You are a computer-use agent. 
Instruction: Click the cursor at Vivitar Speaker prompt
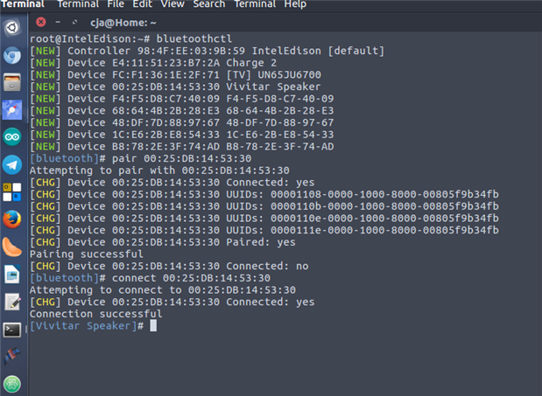(153, 326)
